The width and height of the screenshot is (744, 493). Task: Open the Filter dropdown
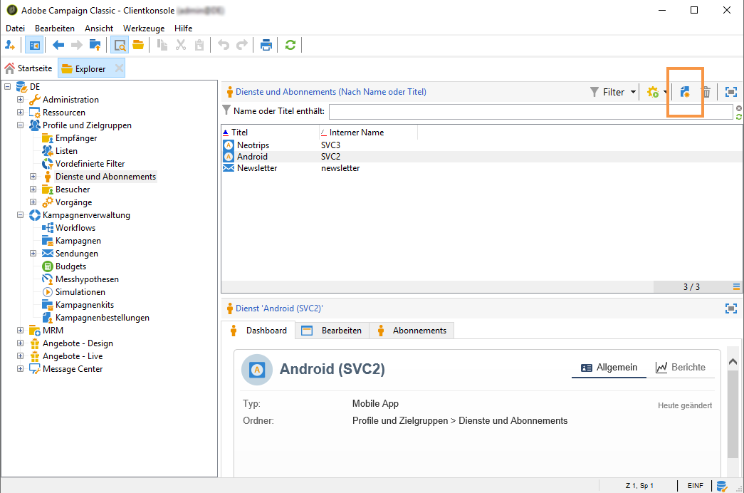click(x=613, y=92)
